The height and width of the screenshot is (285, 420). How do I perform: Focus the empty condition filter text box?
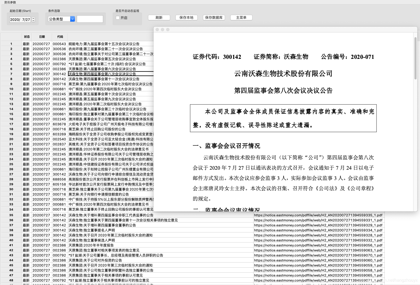(x=90, y=19)
